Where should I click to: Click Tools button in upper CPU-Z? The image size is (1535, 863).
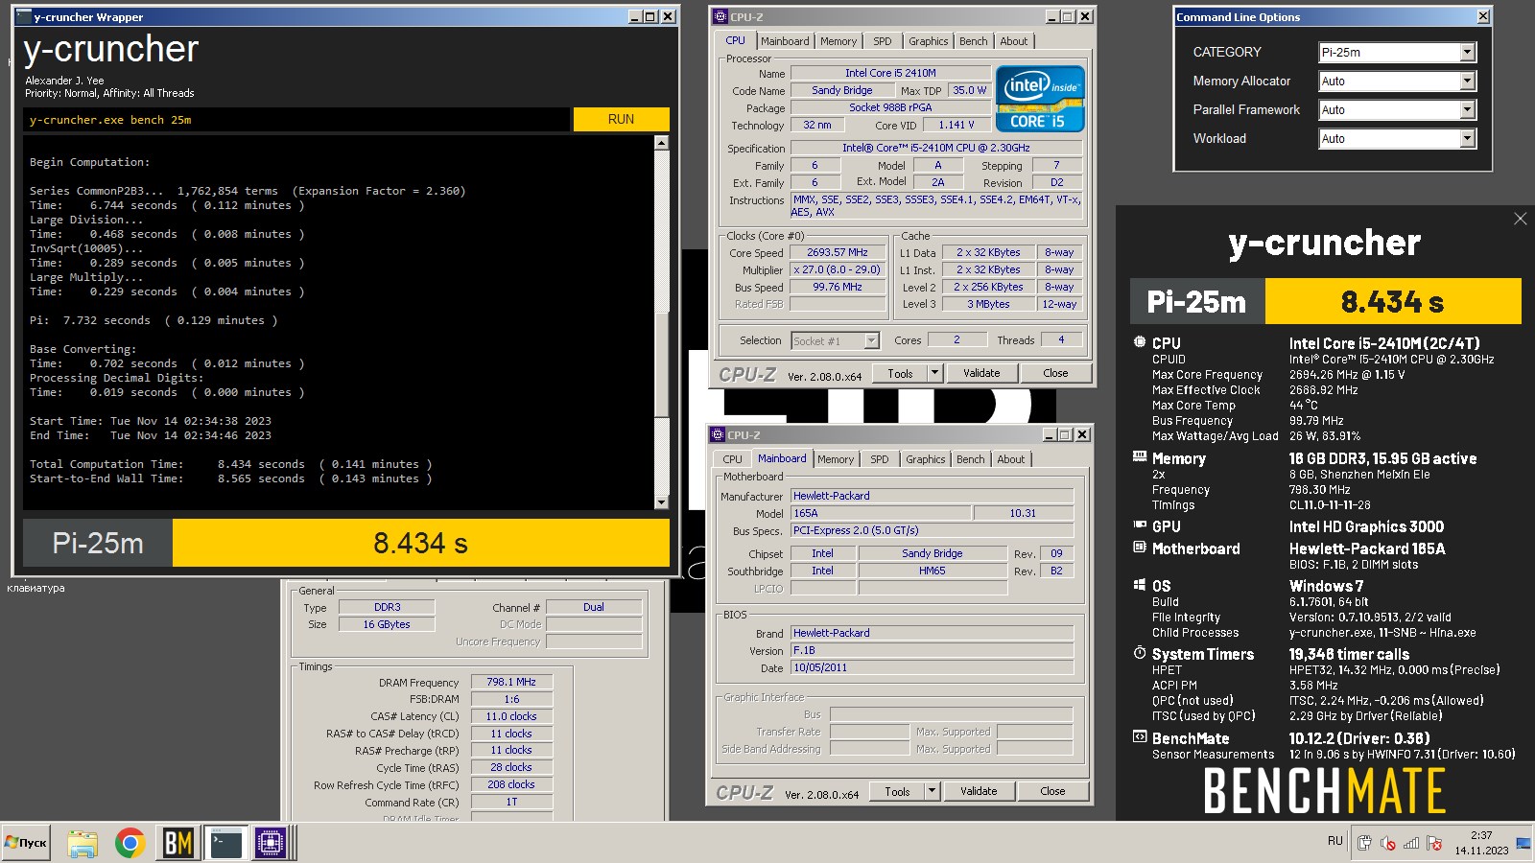click(x=900, y=373)
